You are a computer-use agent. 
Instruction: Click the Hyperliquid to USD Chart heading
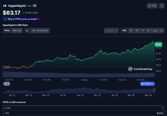pos(15,25)
